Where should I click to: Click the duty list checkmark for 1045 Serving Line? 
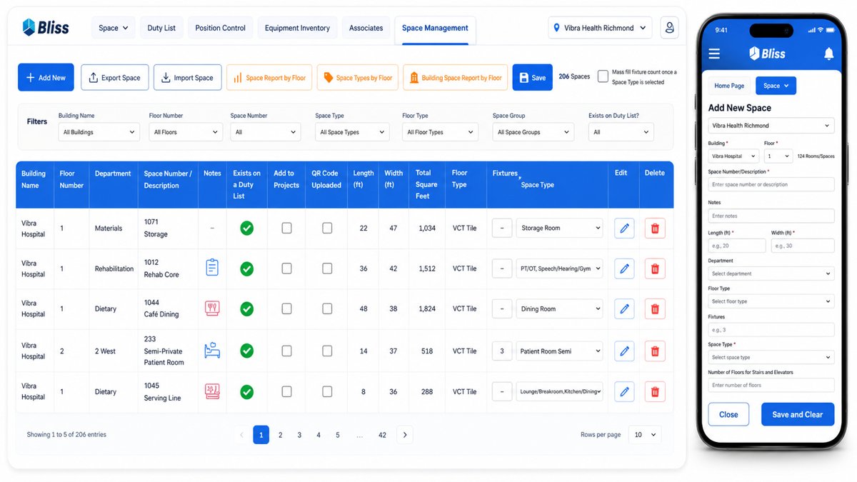(x=246, y=392)
